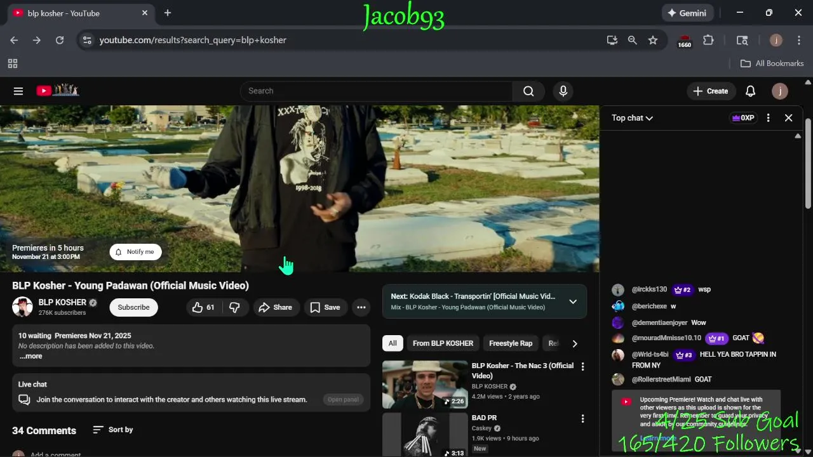
Task: Click the YouTube search input field
Action: 376,91
